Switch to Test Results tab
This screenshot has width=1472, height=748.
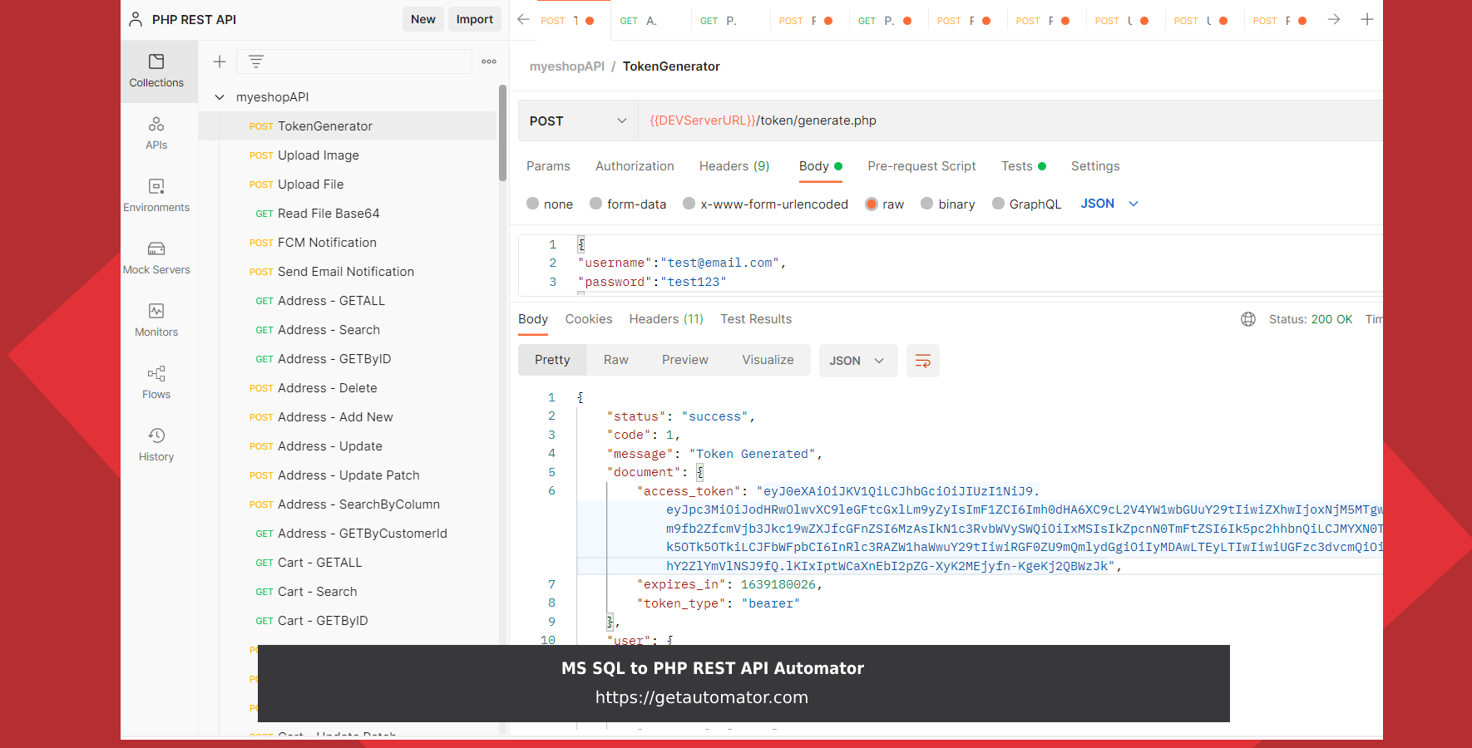[x=756, y=319]
